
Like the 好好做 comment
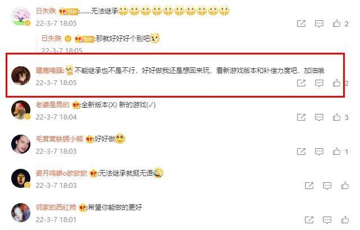click(x=336, y=151)
